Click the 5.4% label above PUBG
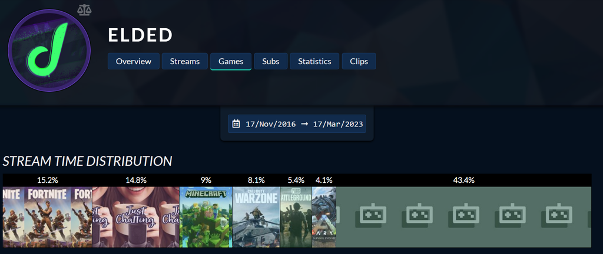 point(296,180)
